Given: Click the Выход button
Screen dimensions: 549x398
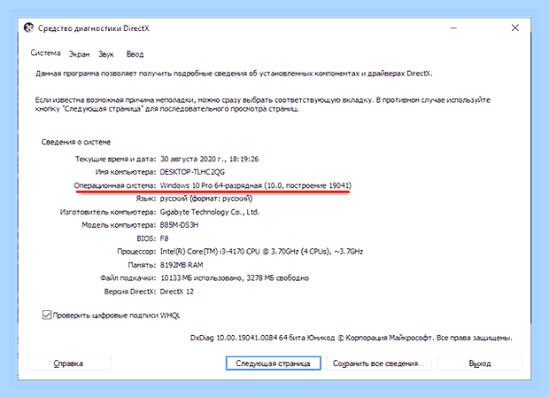Looking at the screenshot, I should pos(480,363).
